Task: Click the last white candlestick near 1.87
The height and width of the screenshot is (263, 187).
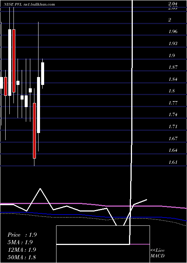Action: pyautogui.click(x=43, y=74)
